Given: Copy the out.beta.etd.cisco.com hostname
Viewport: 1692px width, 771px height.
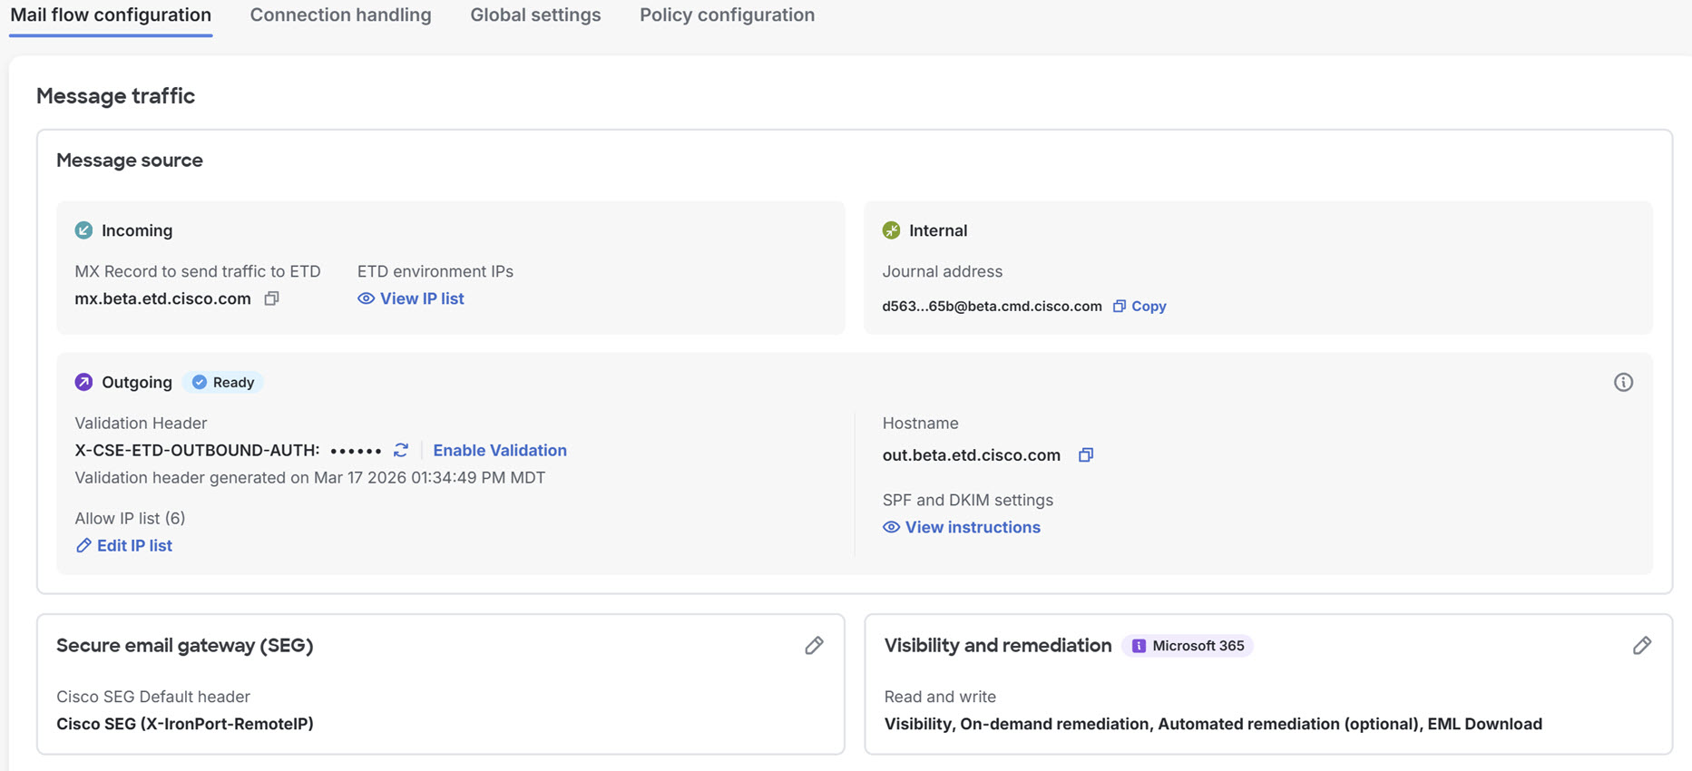Looking at the screenshot, I should (1086, 454).
